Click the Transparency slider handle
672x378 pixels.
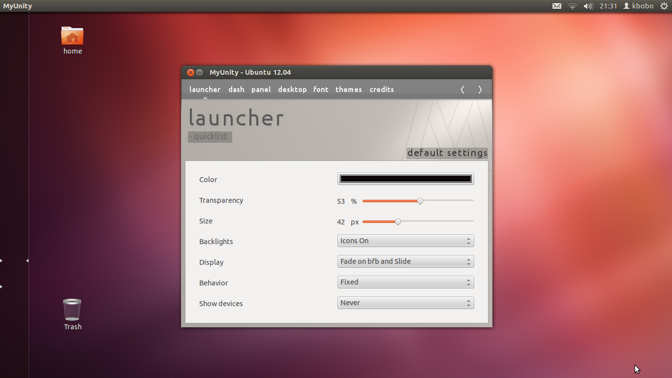click(x=420, y=201)
